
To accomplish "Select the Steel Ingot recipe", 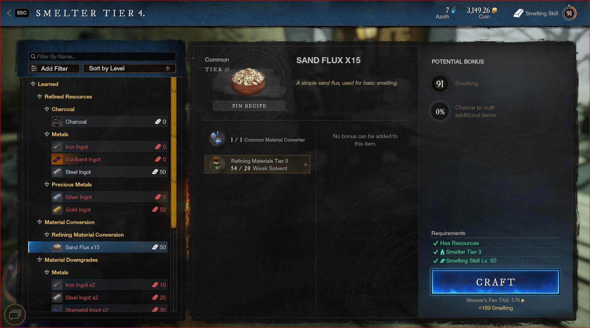I will pos(109,172).
